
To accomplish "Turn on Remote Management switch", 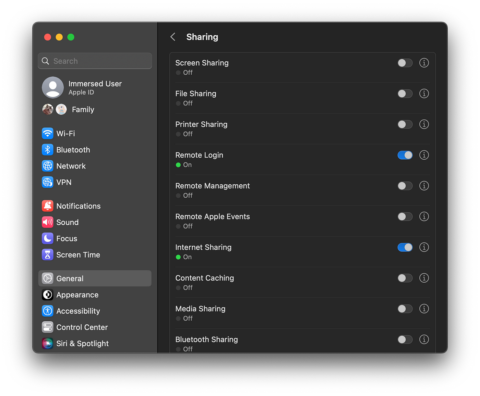I will tap(405, 186).
